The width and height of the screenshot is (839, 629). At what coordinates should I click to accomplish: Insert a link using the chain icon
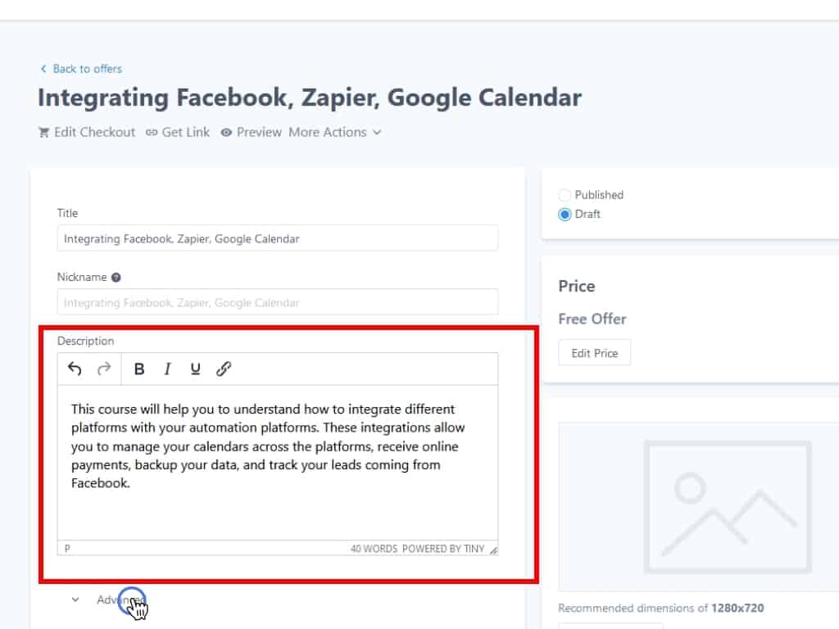coord(224,369)
